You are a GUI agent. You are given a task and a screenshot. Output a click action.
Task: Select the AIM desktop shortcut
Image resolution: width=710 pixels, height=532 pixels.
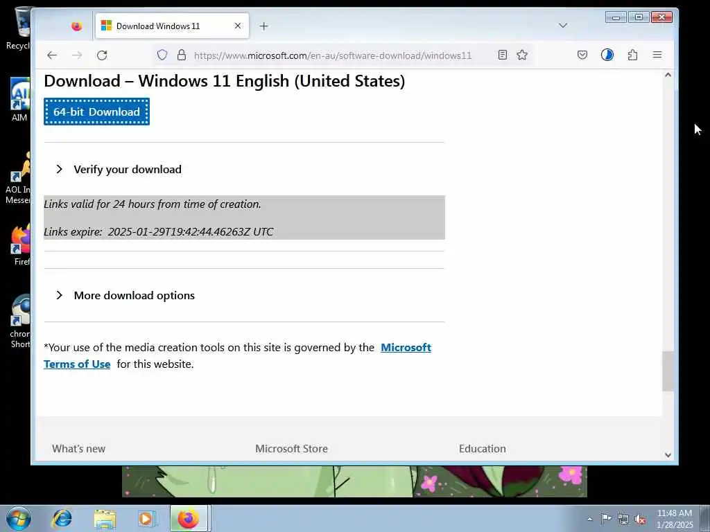coord(19,100)
